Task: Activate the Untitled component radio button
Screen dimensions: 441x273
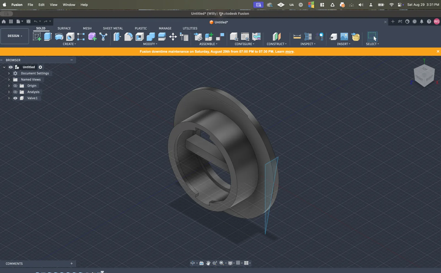Action: [40, 67]
